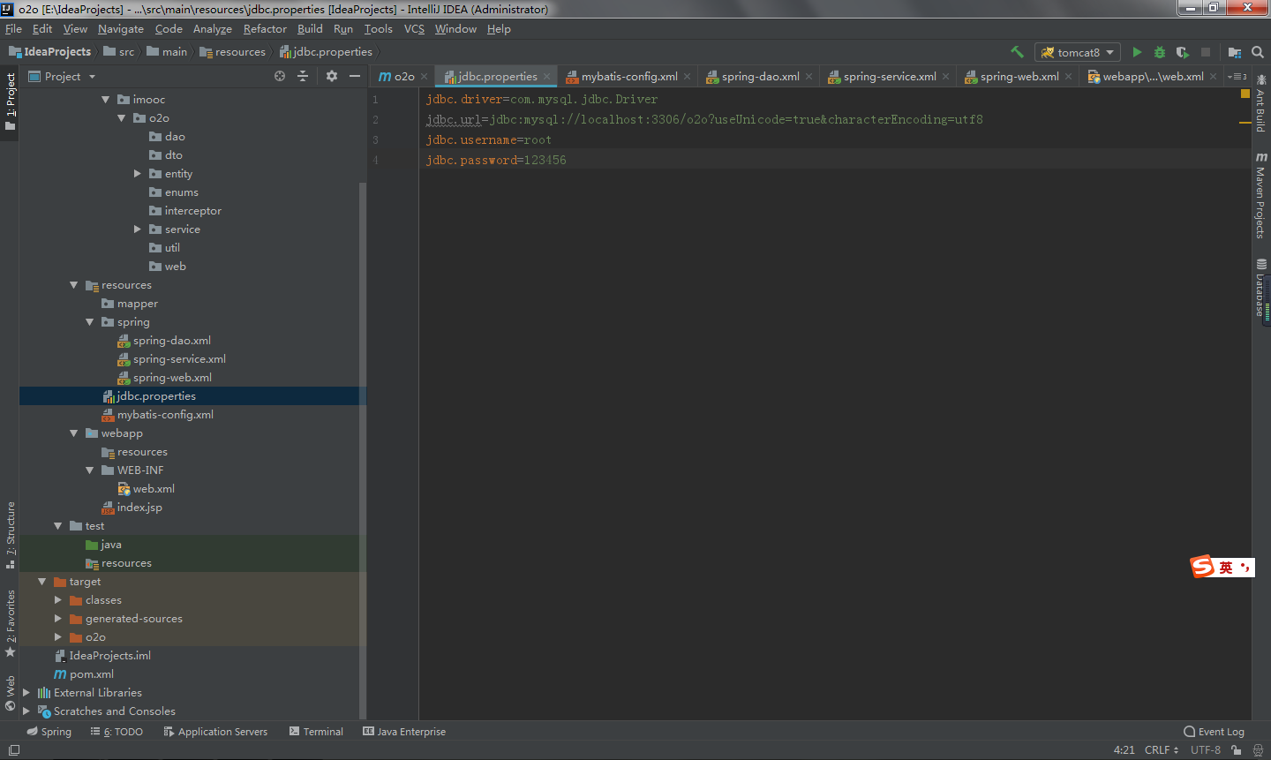
Task: Open Web tool window on left strip
Action: (x=10, y=693)
